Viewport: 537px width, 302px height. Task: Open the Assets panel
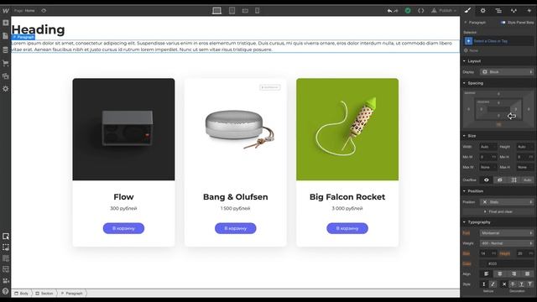point(6,76)
